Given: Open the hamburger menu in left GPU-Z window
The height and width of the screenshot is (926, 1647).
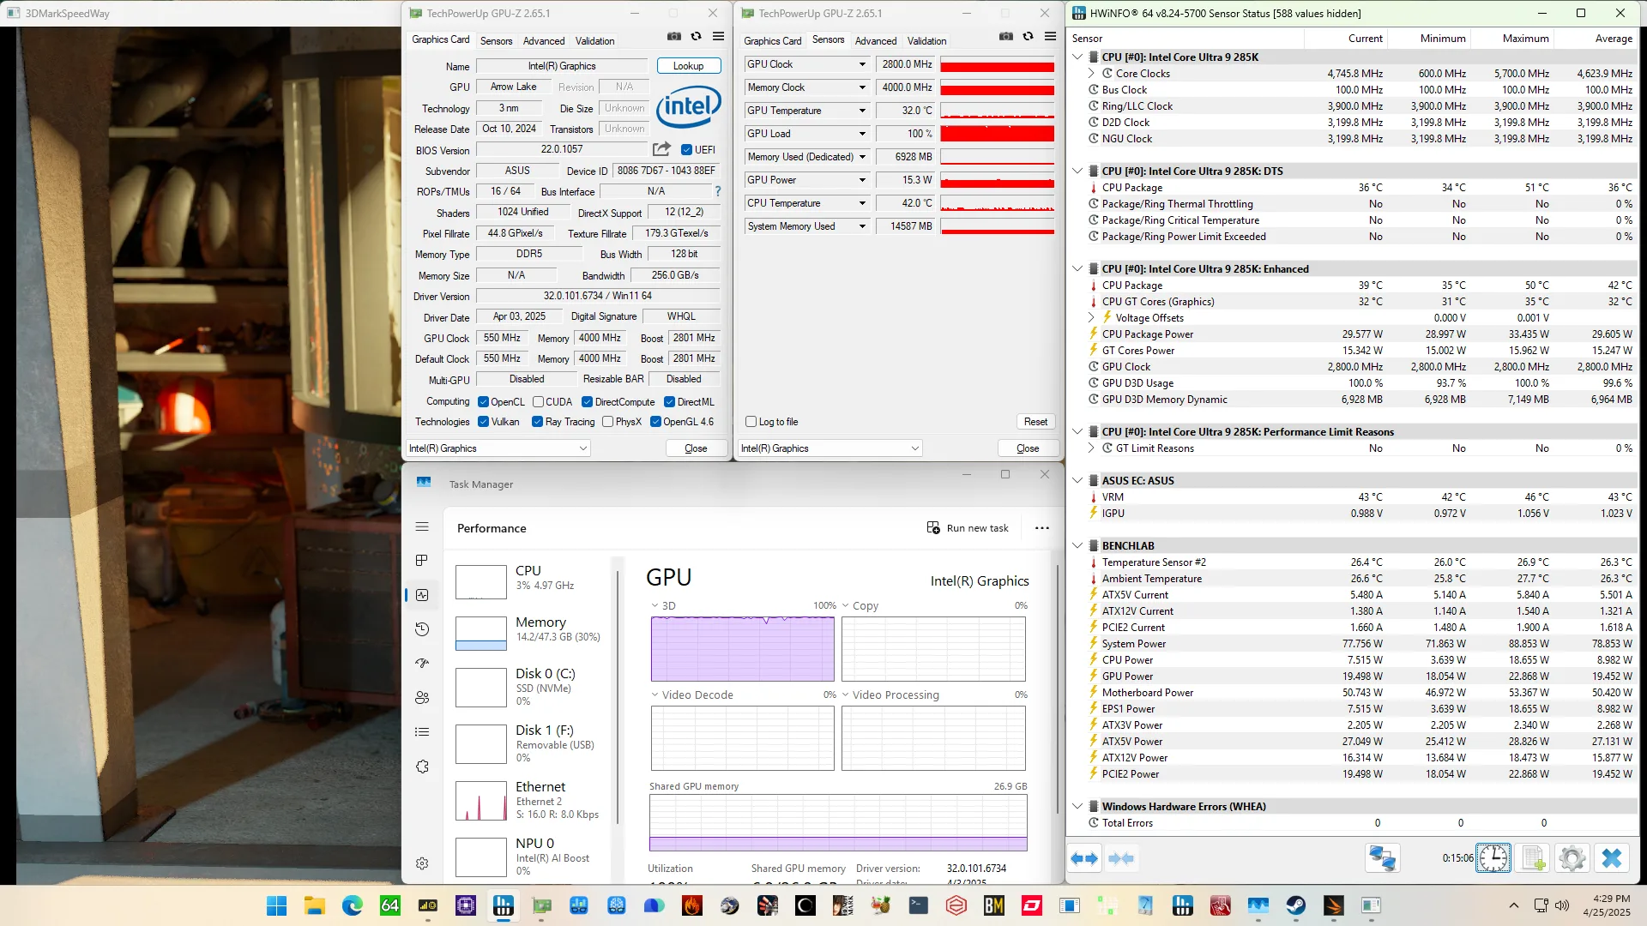Looking at the screenshot, I should pyautogui.click(x=719, y=37).
